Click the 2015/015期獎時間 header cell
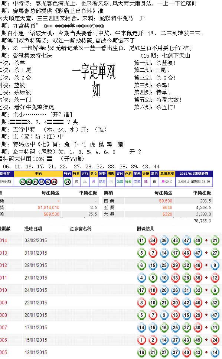The image size is (222, 359). point(194,174)
